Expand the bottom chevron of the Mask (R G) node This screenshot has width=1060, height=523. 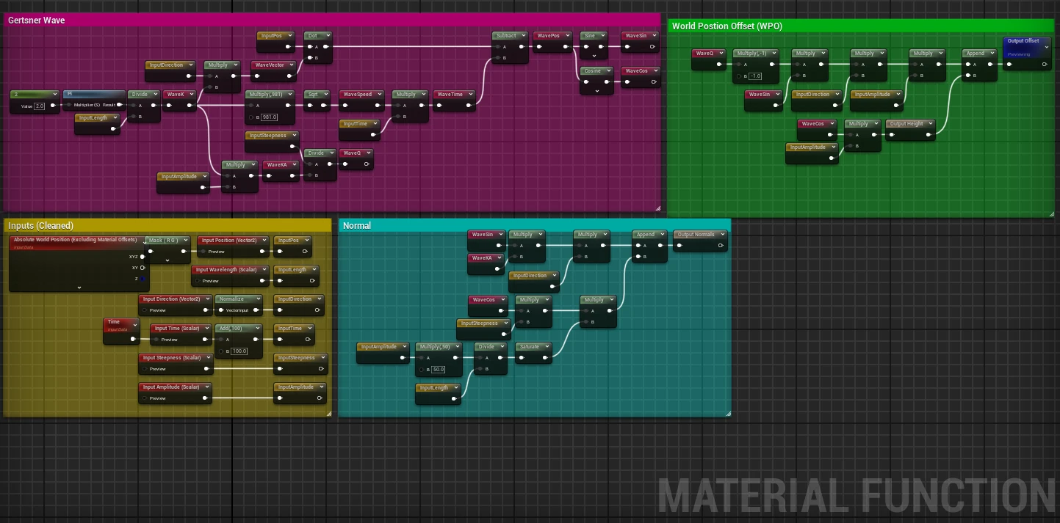click(167, 260)
